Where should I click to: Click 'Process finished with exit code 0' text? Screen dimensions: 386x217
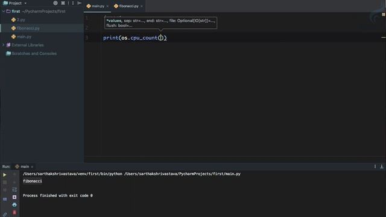(x=58, y=195)
